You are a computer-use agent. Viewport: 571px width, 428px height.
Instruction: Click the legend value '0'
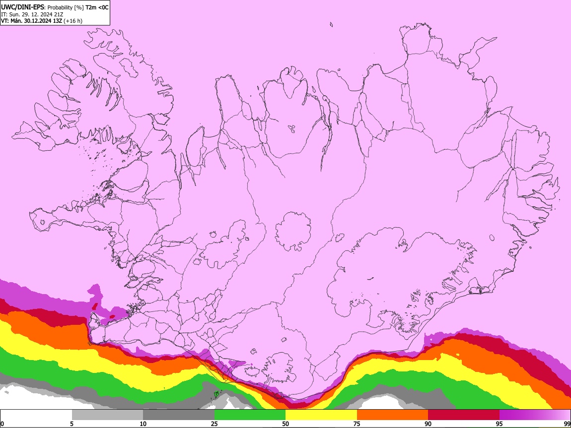(2, 424)
